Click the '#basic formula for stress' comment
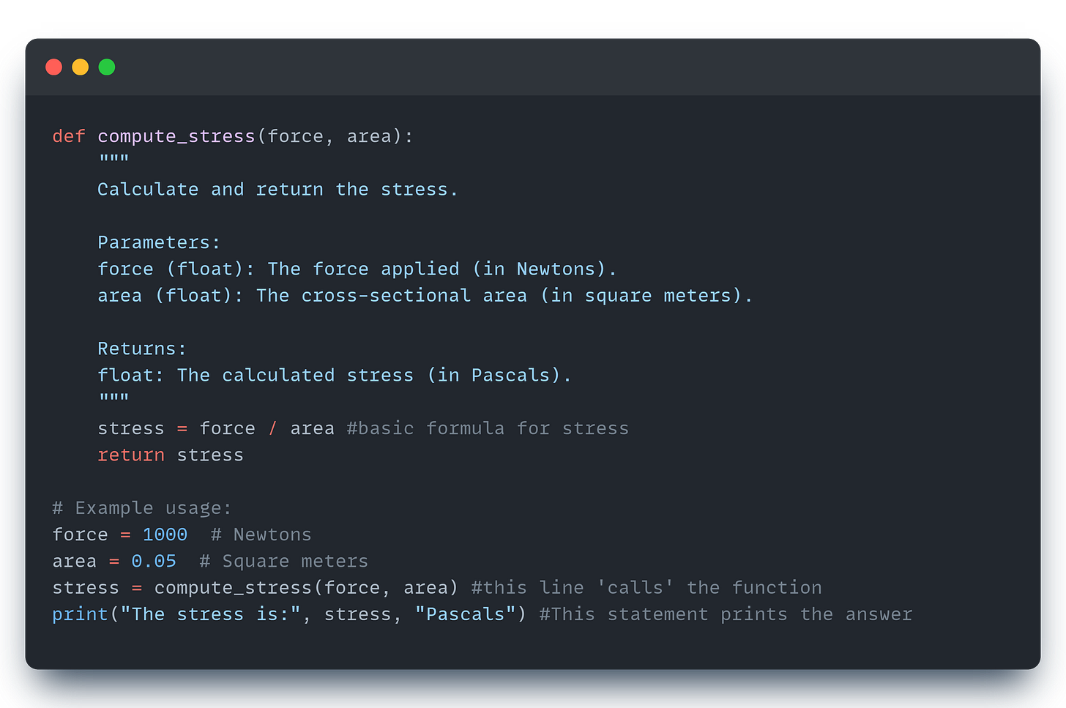 [488, 428]
